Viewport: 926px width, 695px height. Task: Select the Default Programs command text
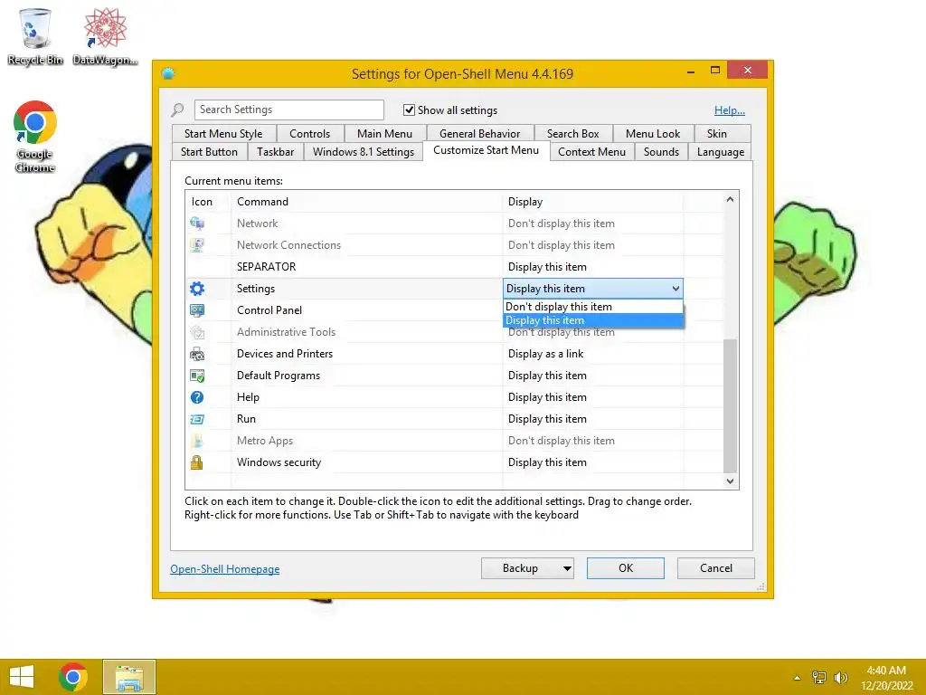[x=279, y=376]
